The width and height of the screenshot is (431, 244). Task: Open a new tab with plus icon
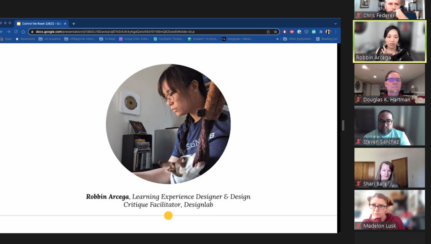[74, 24]
